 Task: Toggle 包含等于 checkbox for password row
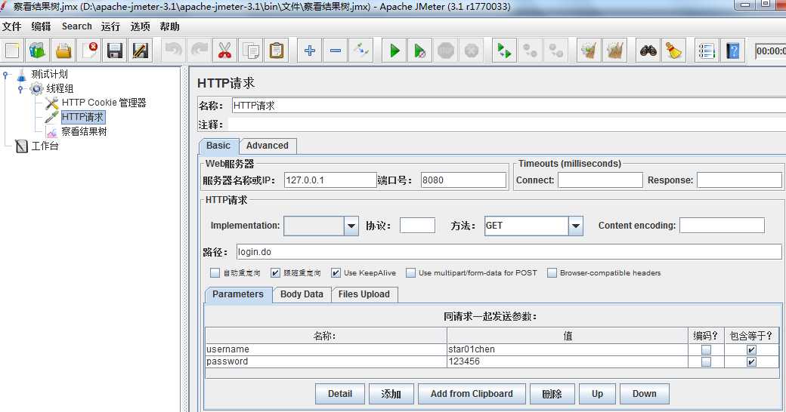(751, 361)
